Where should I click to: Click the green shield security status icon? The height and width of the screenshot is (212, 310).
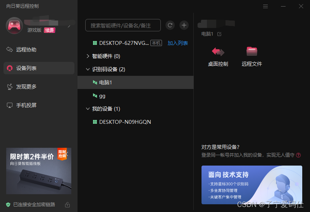(8, 205)
